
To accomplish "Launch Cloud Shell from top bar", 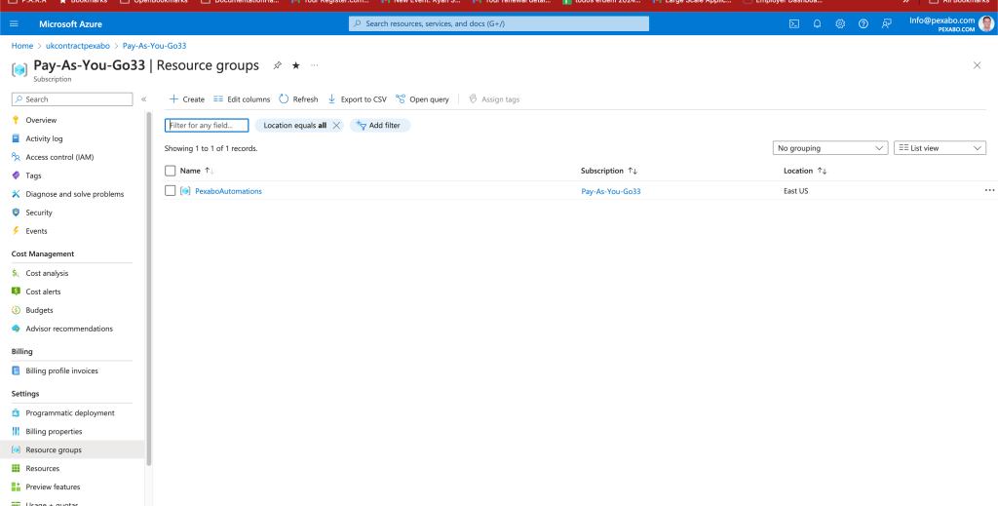I will click(794, 24).
